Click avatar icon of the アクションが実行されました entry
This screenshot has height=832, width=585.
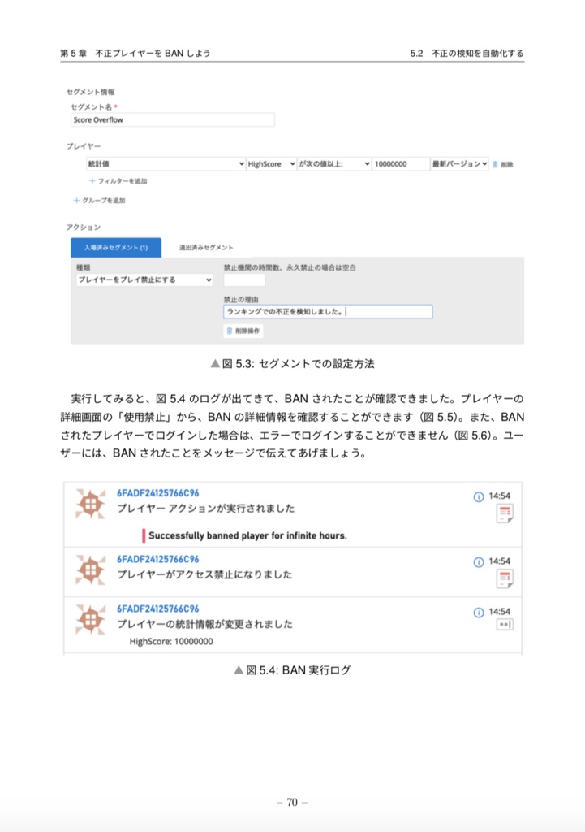[90, 504]
